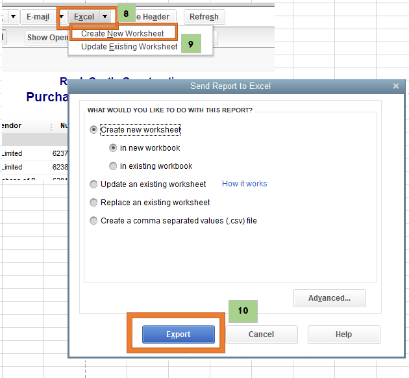Click the Refresh button
The height and width of the screenshot is (378, 409).
pos(204,17)
